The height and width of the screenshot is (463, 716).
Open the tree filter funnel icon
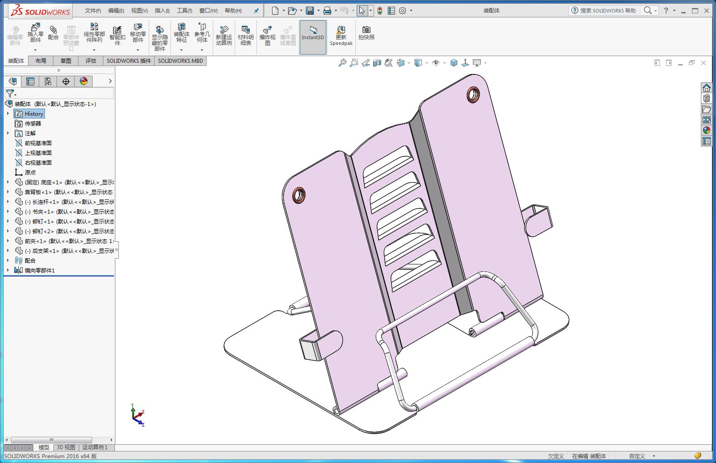point(10,93)
